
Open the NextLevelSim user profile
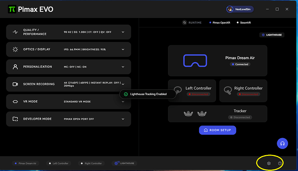240,9
